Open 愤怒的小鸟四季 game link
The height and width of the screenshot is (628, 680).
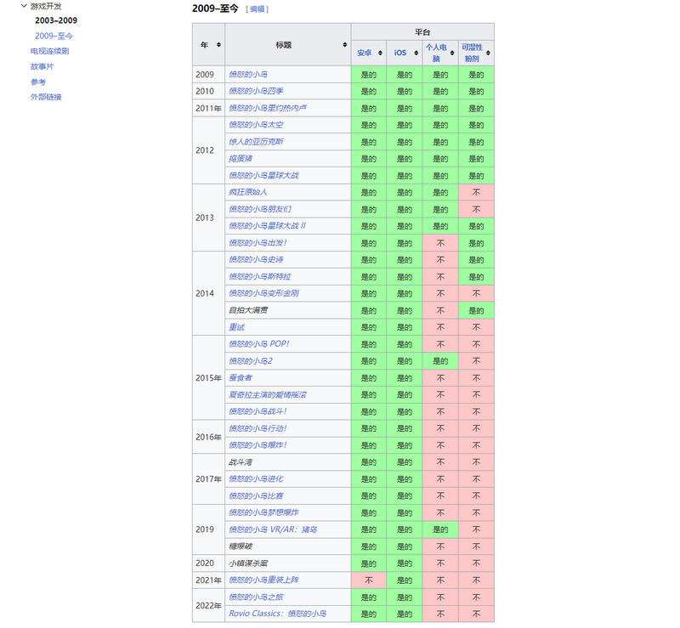point(257,91)
